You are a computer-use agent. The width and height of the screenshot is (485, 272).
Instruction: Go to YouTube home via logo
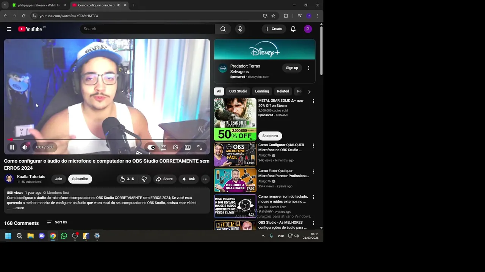30,29
